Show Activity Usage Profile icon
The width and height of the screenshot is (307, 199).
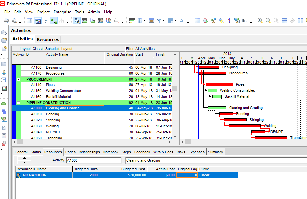[92, 21]
